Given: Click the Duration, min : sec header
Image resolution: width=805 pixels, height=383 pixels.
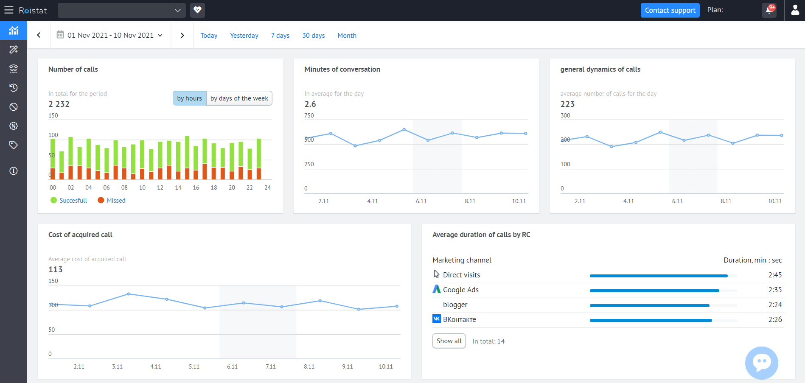Looking at the screenshot, I should coord(752,260).
